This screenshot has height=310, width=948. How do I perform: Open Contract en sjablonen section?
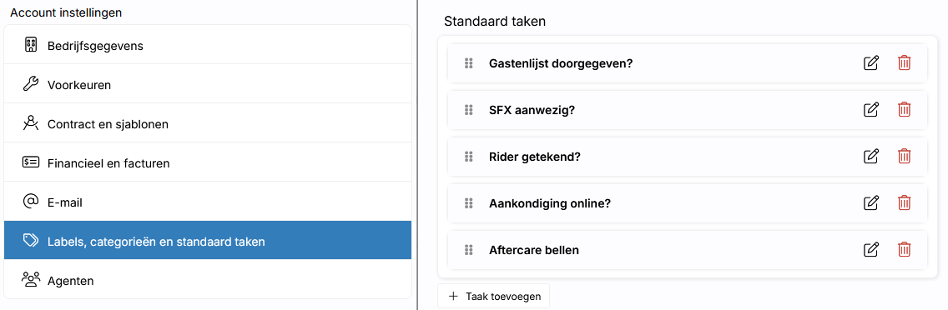(207, 123)
